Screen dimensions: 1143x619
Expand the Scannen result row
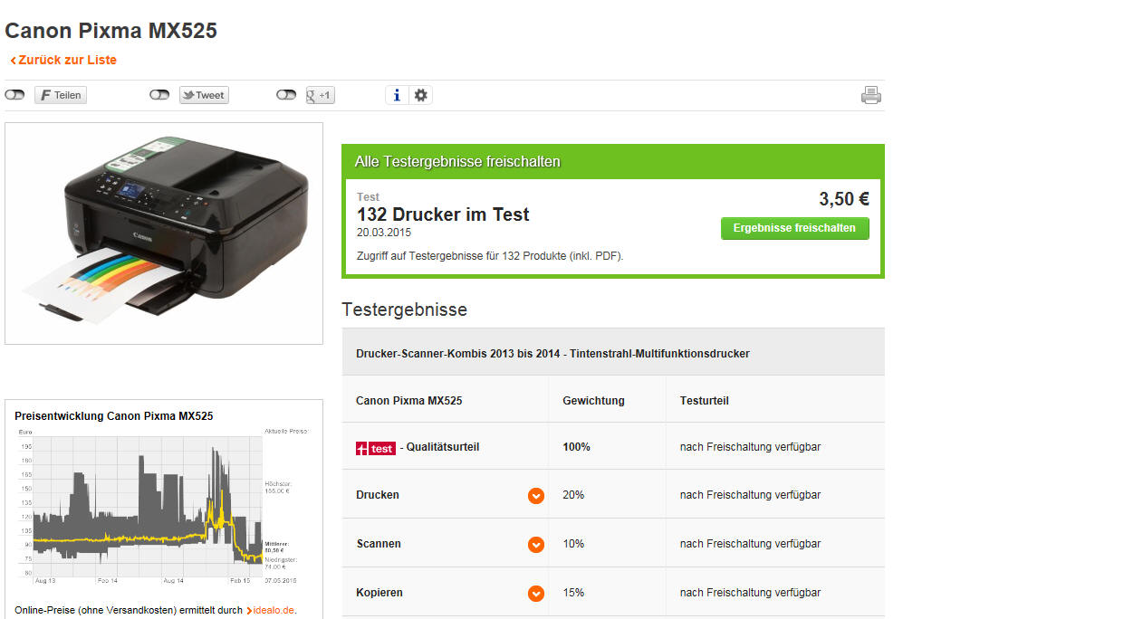(536, 545)
